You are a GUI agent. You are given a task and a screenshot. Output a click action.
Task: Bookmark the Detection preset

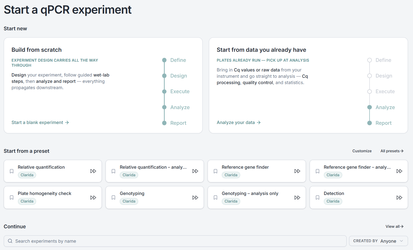click(x=318, y=197)
